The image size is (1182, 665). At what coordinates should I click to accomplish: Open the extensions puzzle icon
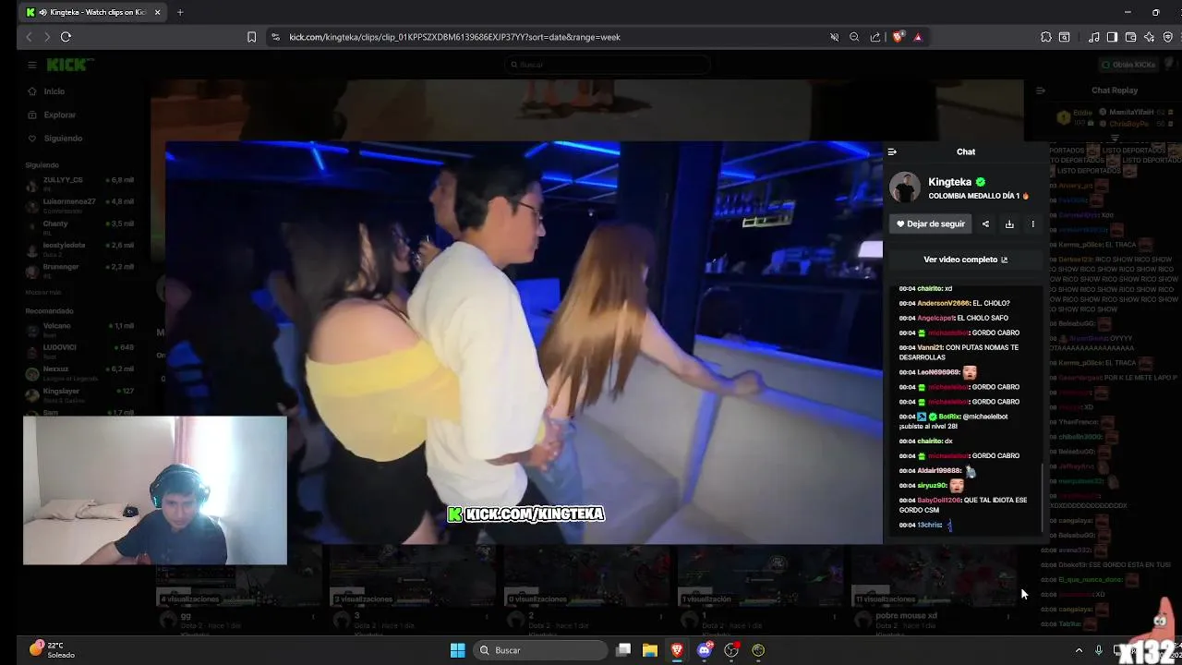[1045, 37]
